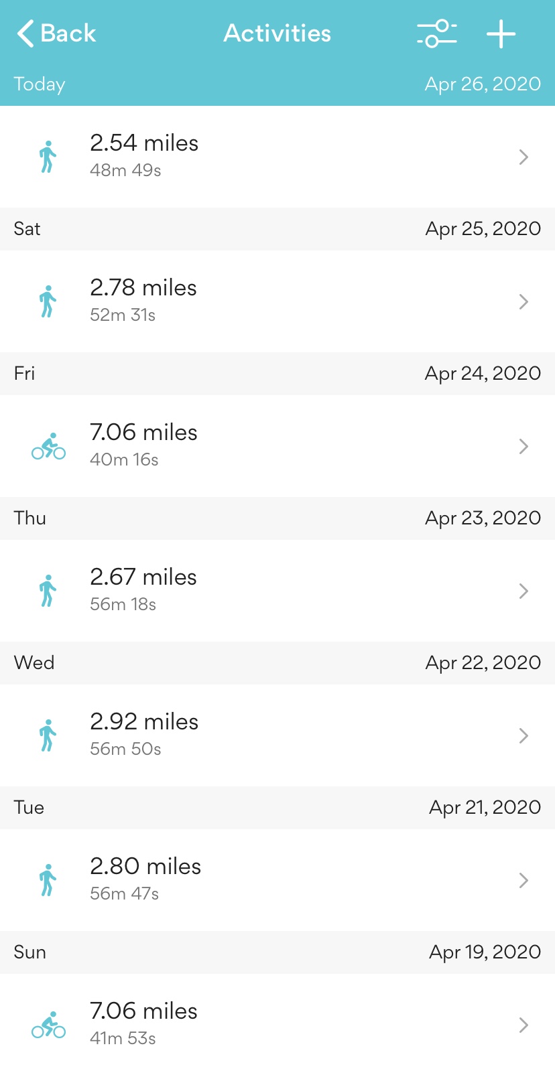Screen dimensions: 555x1075
Task: Tap the walking icon for Apr 25
Action: pyautogui.click(x=48, y=301)
